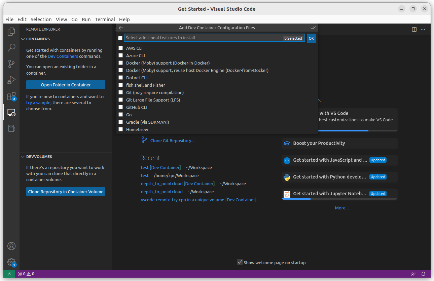
Task: Check the Git Large File Support feature
Action: pos(120,100)
